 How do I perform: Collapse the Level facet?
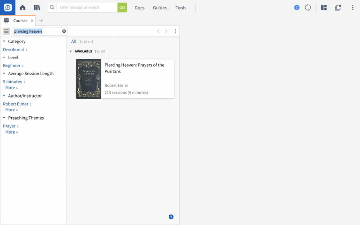pos(4,57)
